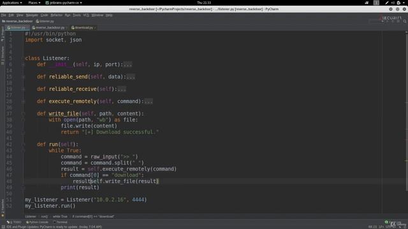408x229 pixels.
Task: Click my_listener.run() on the last line
Action: point(50,206)
